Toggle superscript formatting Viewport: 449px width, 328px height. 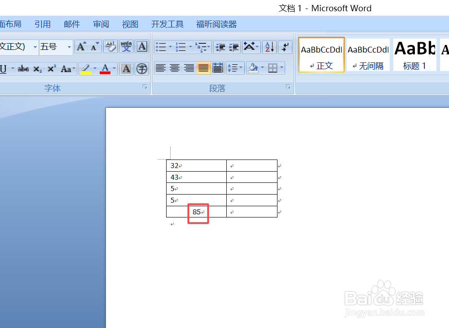pos(52,69)
